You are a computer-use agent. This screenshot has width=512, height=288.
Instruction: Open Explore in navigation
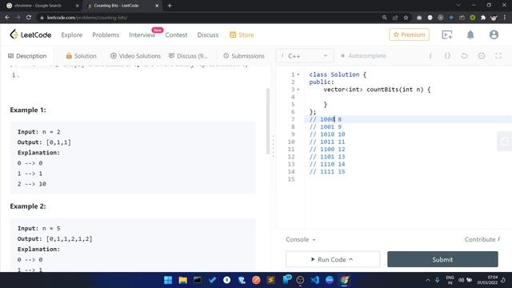coord(71,34)
